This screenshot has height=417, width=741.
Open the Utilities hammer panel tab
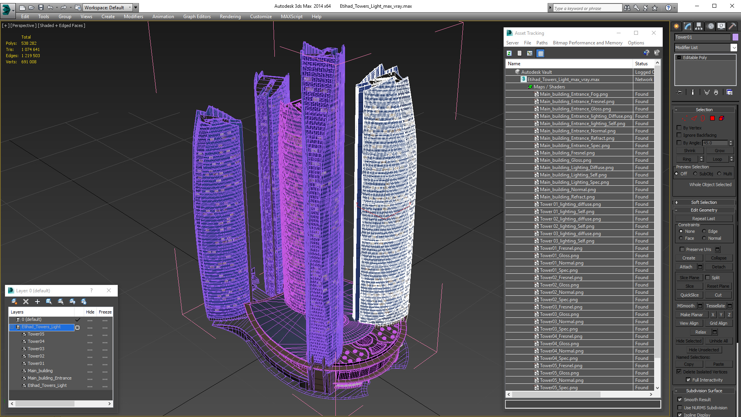pyautogui.click(x=732, y=26)
